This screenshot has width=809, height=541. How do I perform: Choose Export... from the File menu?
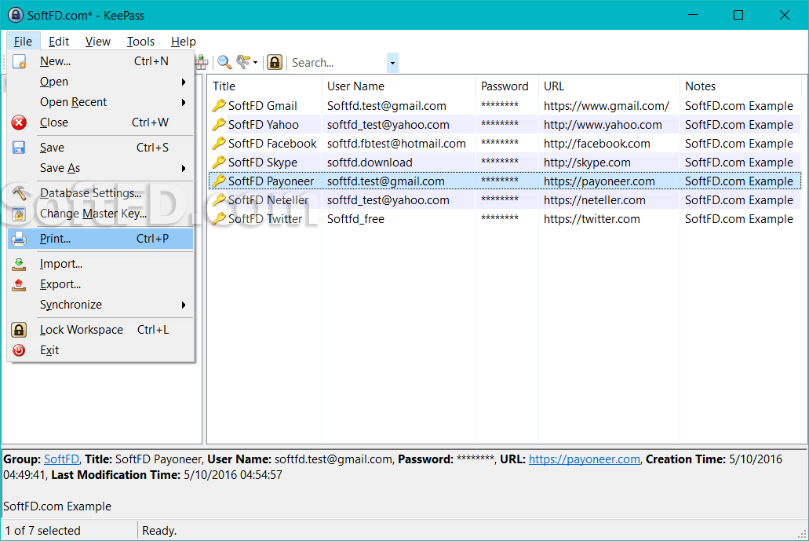point(100,284)
